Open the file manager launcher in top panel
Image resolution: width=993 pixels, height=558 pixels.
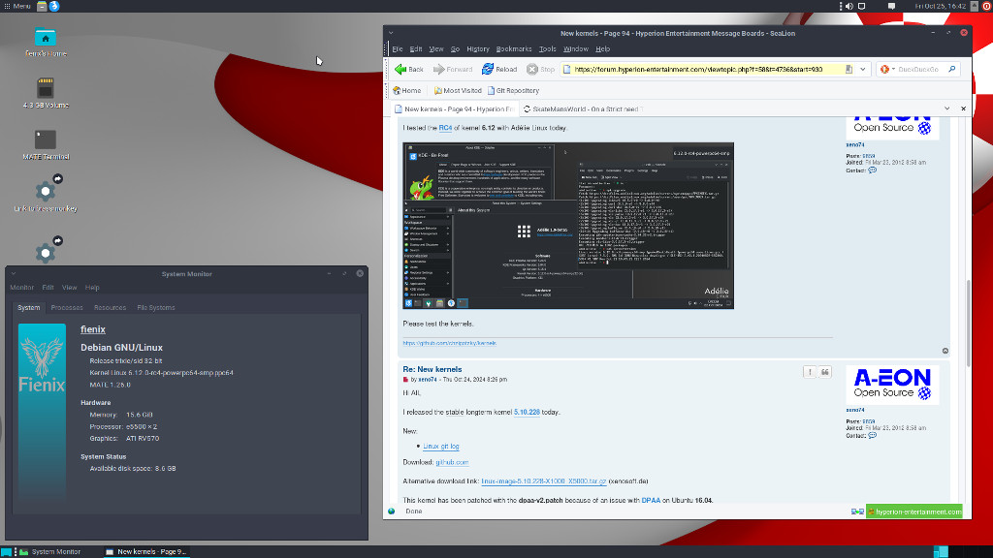[42, 6]
